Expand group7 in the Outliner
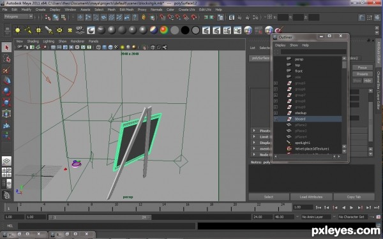 [x=276, y=95]
